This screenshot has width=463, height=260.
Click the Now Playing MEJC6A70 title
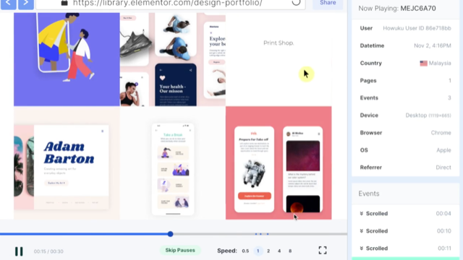(397, 8)
